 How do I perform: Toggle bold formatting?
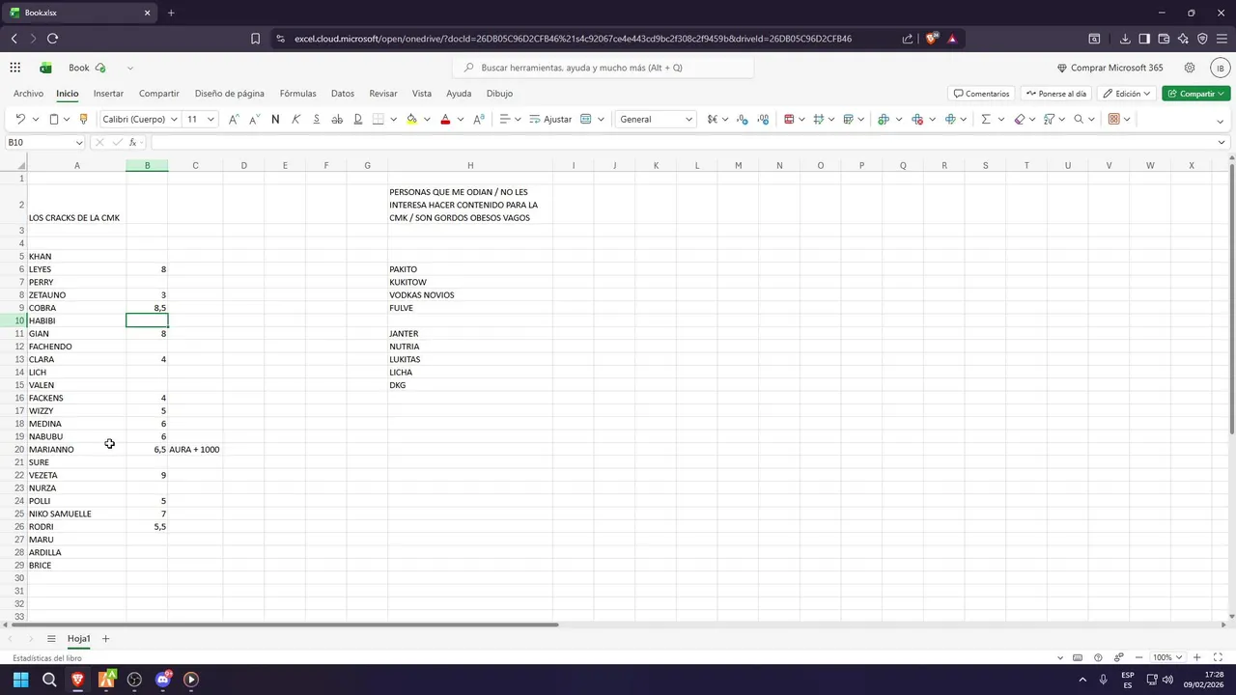pos(275,119)
